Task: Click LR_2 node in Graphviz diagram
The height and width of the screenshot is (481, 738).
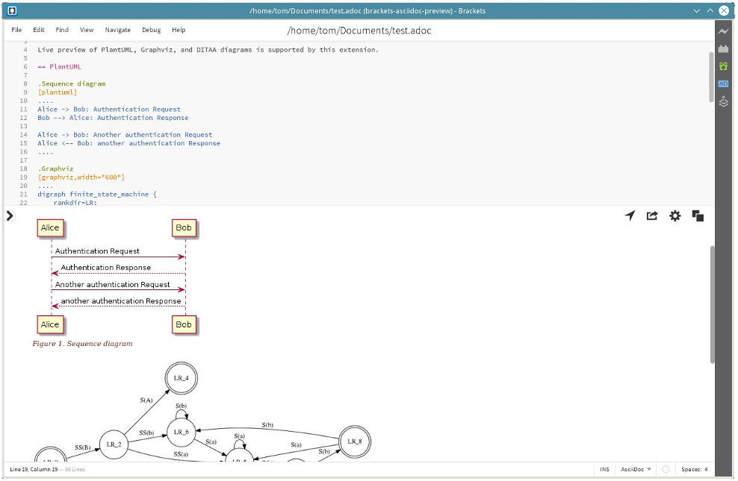Action: point(114,444)
